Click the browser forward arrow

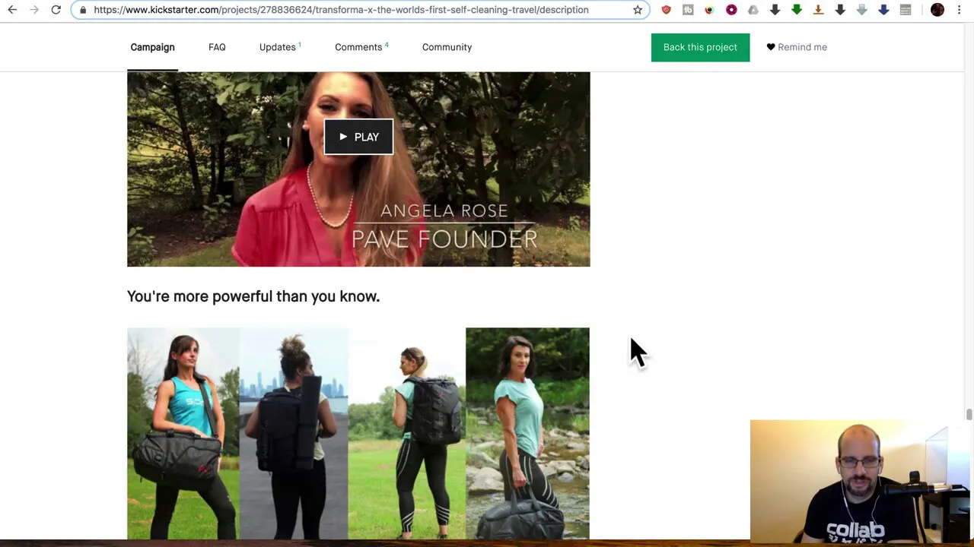[x=34, y=10]
